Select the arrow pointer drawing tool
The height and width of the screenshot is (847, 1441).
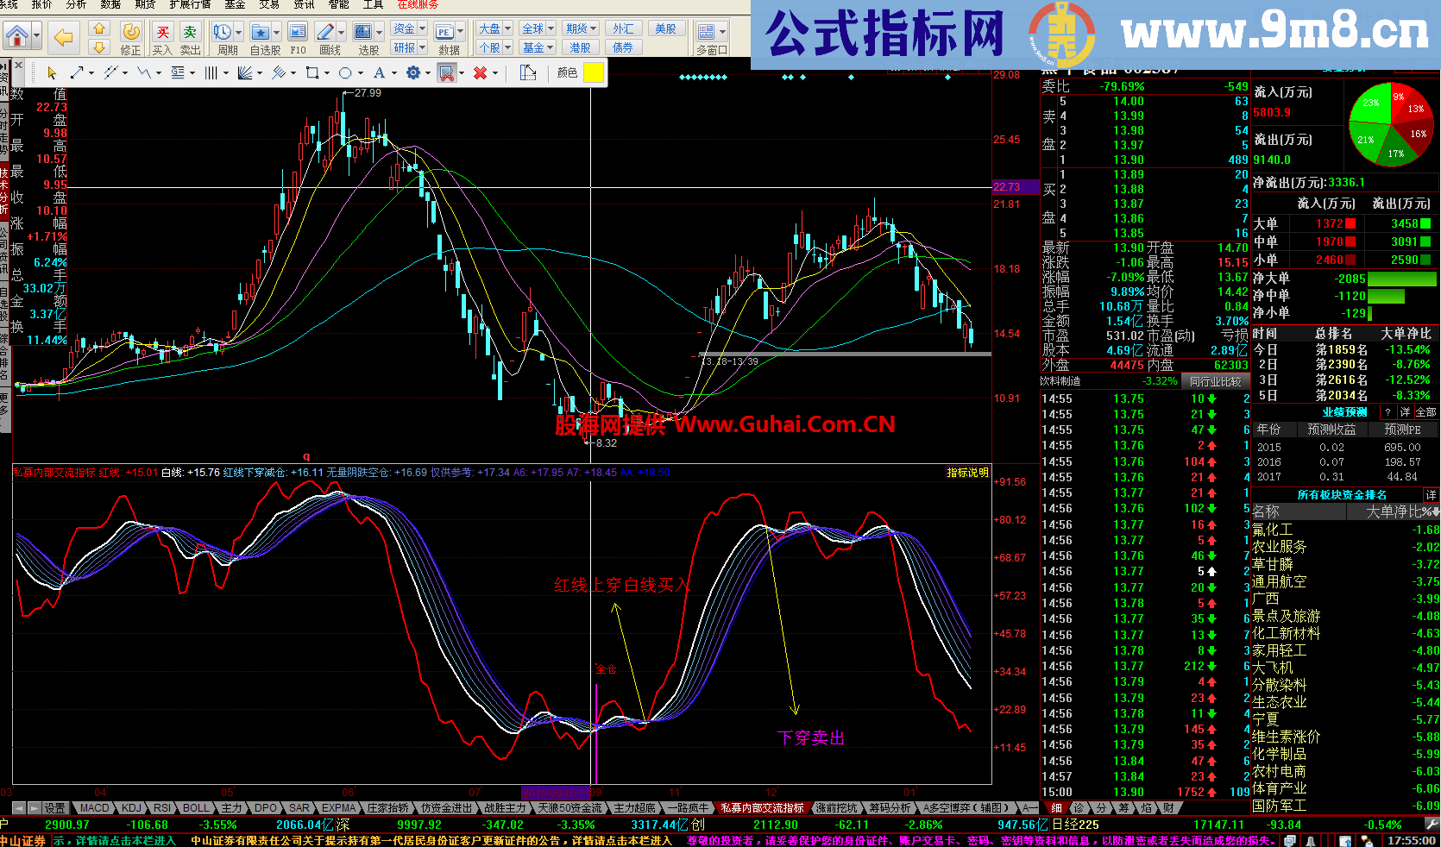52,73
